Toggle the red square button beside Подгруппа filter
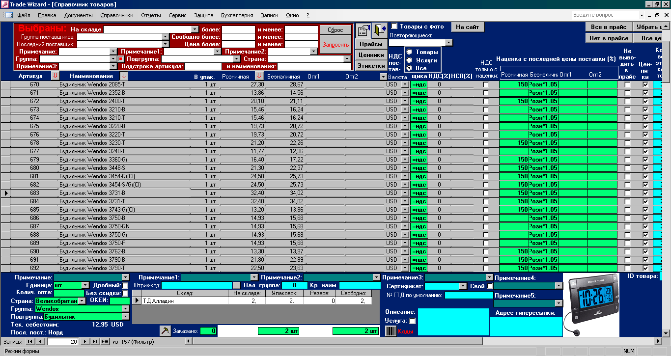 pos(120,59)
